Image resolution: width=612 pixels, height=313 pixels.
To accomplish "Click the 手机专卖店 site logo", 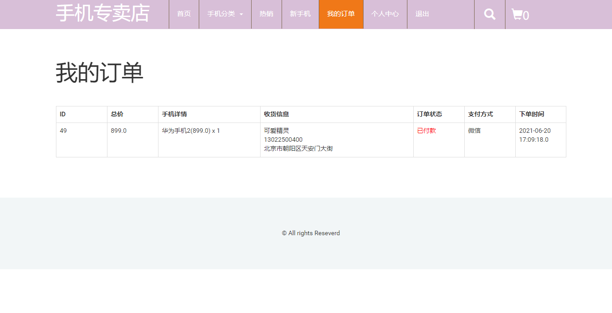I will [x=103, y=13].
